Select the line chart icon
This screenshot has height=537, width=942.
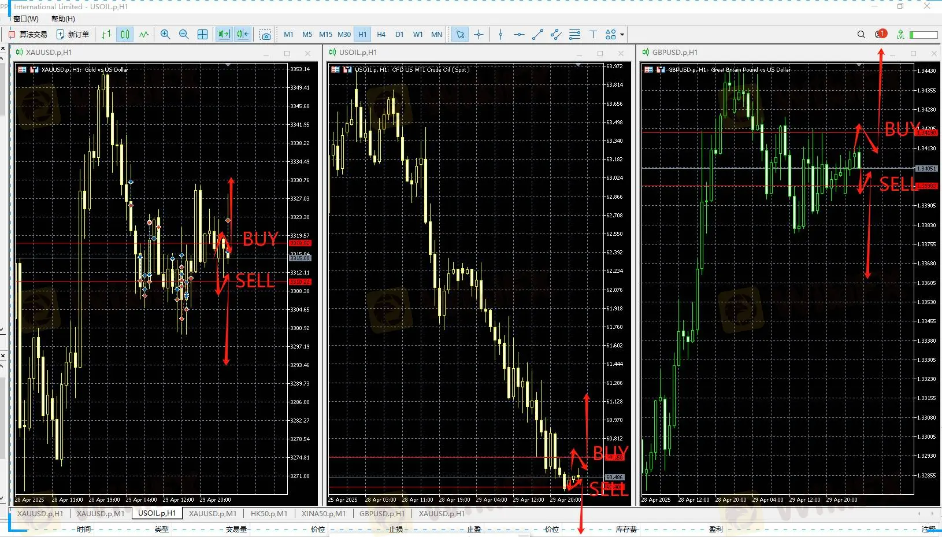pos(144,35)
